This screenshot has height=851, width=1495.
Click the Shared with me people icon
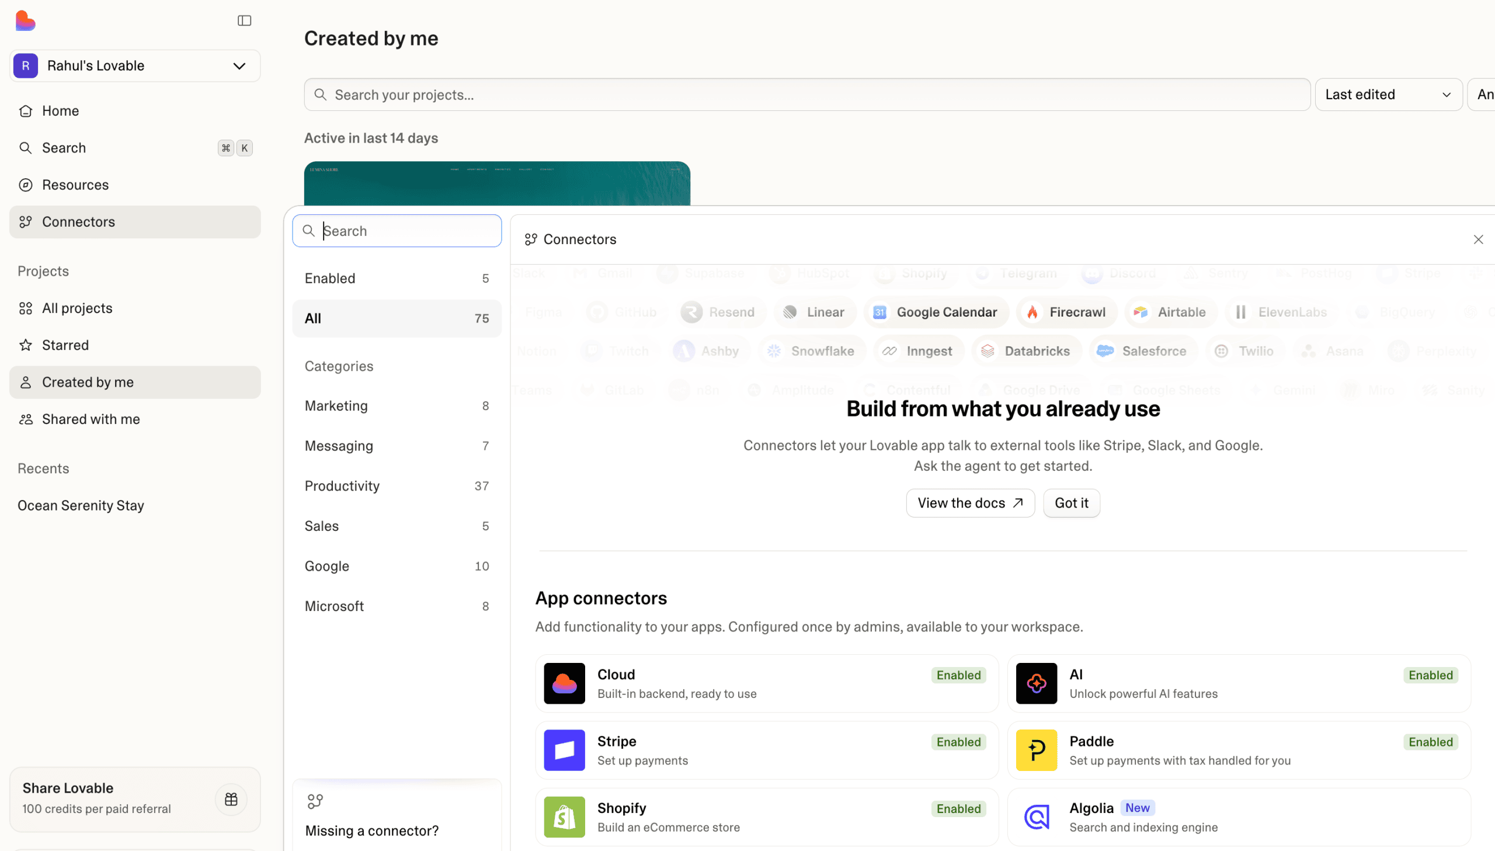pos(26,419)
